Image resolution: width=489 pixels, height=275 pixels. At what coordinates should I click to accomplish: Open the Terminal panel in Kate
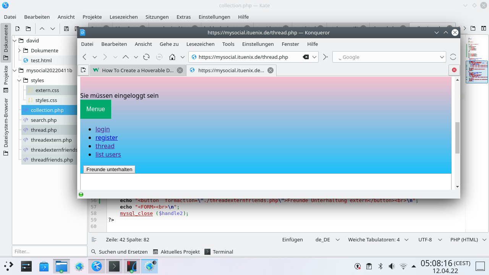pyautogui.click(x=223, y=252)
